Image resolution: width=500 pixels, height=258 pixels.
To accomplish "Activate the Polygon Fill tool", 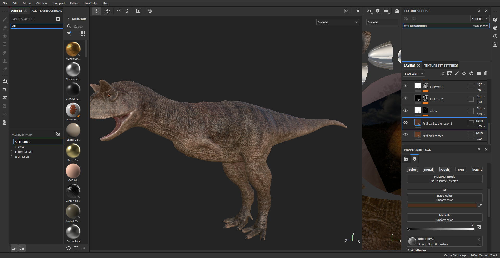I will 5,44.
